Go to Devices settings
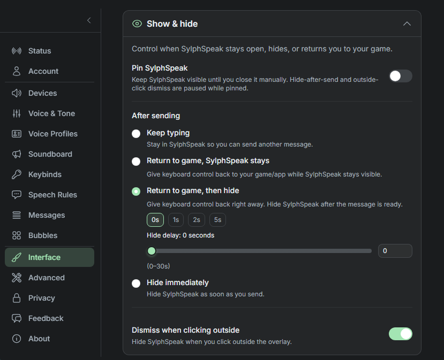Viewport: 444px width, 360px height. click(x=50, y=93)
